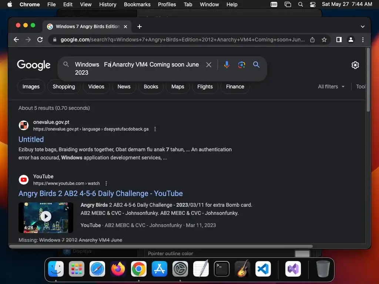Image resolution: width=379 pixels, height=284 pixels.
Task: Open the Trash in the dock
Action: click(323, 269)
